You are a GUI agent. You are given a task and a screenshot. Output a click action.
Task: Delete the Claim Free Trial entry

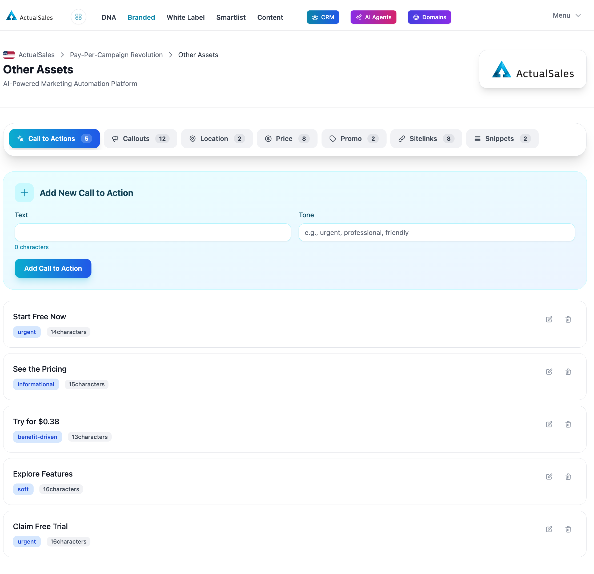[568, 529]
